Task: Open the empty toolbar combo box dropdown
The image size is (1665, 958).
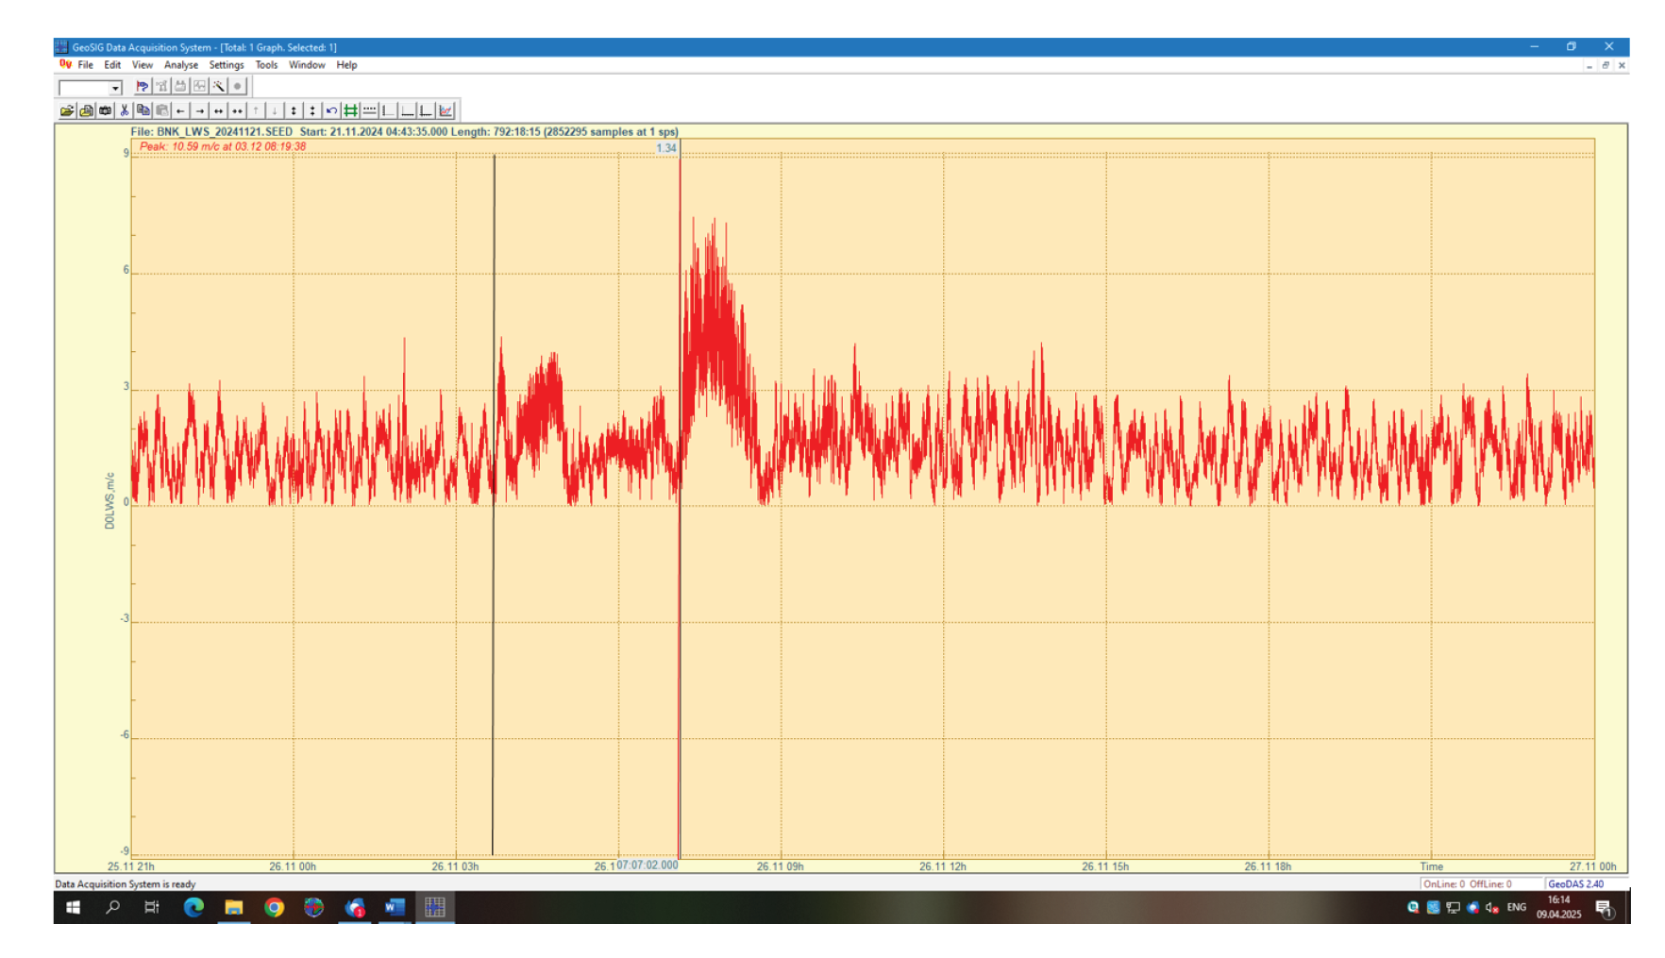Action: [x=115, y=88]
